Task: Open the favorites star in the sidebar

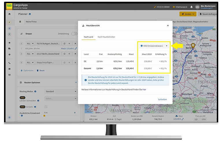Action: 10,43
